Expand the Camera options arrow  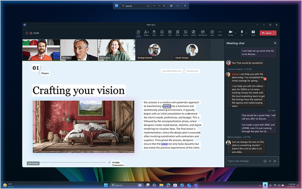click(x=235, y=32)
